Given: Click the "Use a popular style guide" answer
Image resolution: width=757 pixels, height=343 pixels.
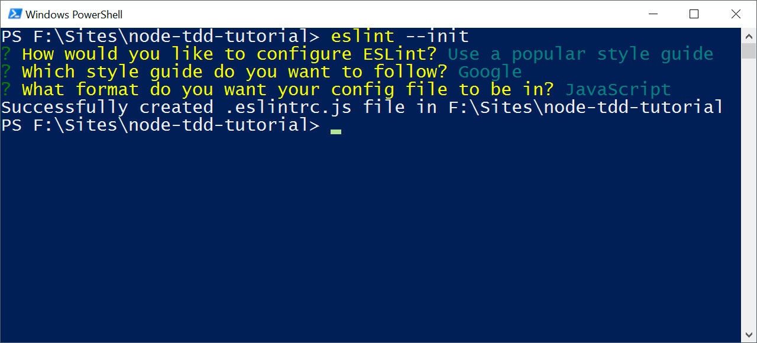Looking at the screenshot, I should point(580,54).
